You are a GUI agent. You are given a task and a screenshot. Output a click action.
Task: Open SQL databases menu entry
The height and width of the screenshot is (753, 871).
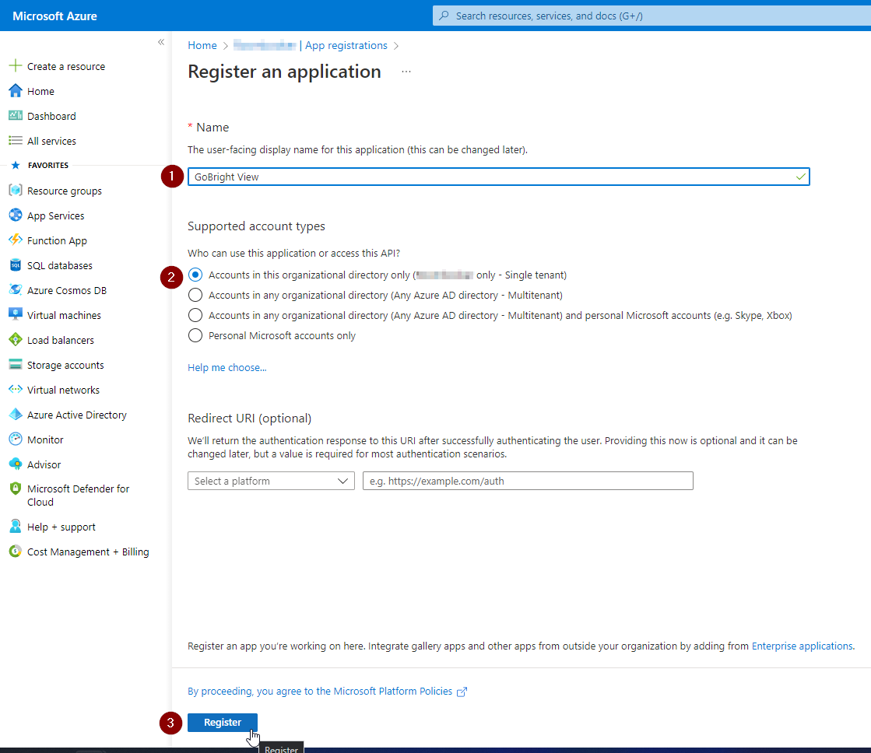(60, 265)
